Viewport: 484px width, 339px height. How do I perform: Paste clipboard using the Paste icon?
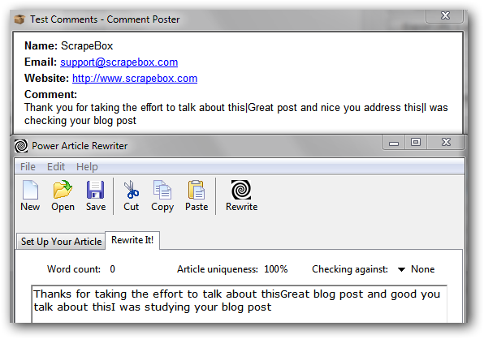(197, 190)
